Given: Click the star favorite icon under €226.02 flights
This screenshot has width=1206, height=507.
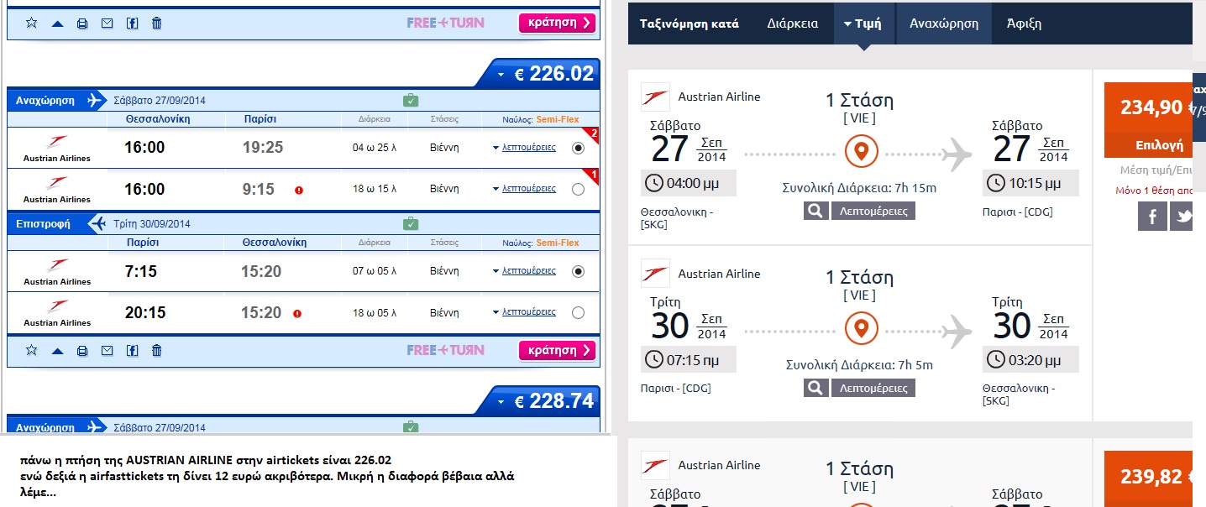Looking at the screenshot, I should point(32,350).
